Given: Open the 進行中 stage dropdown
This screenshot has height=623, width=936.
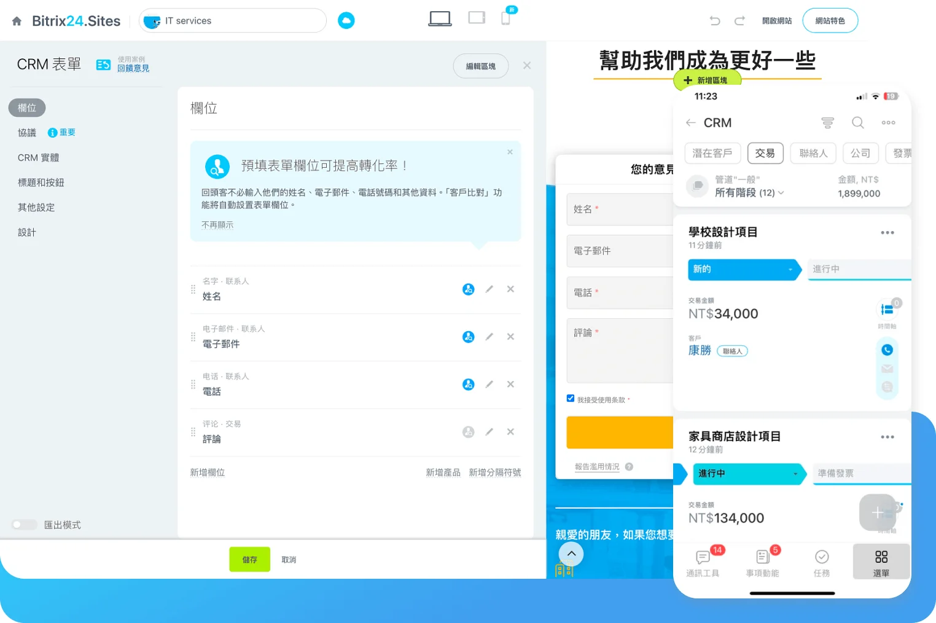Looking at the screenshot, I should click(x=795, y=474).
